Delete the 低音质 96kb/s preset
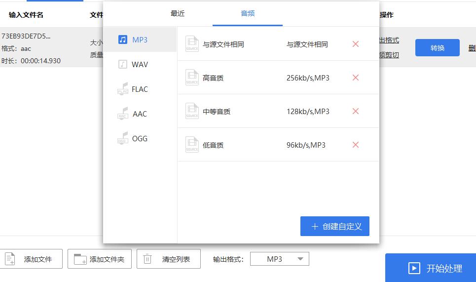 coord(356,145)
